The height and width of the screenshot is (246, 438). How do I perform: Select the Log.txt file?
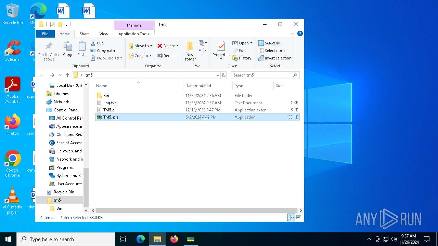tap(197, 103)
